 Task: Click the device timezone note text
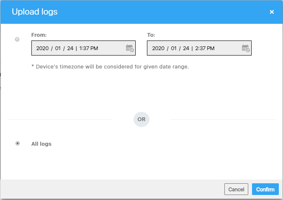point(110,67)
